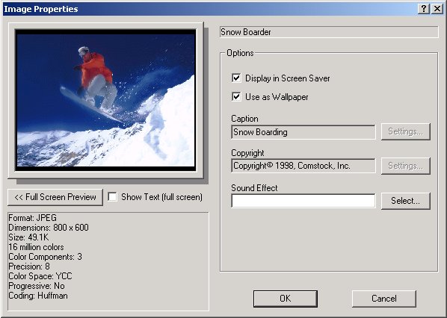Disable the Display in Screen Saver checkbox
Viewport: 447px width, 318px height.
(236, 78)
